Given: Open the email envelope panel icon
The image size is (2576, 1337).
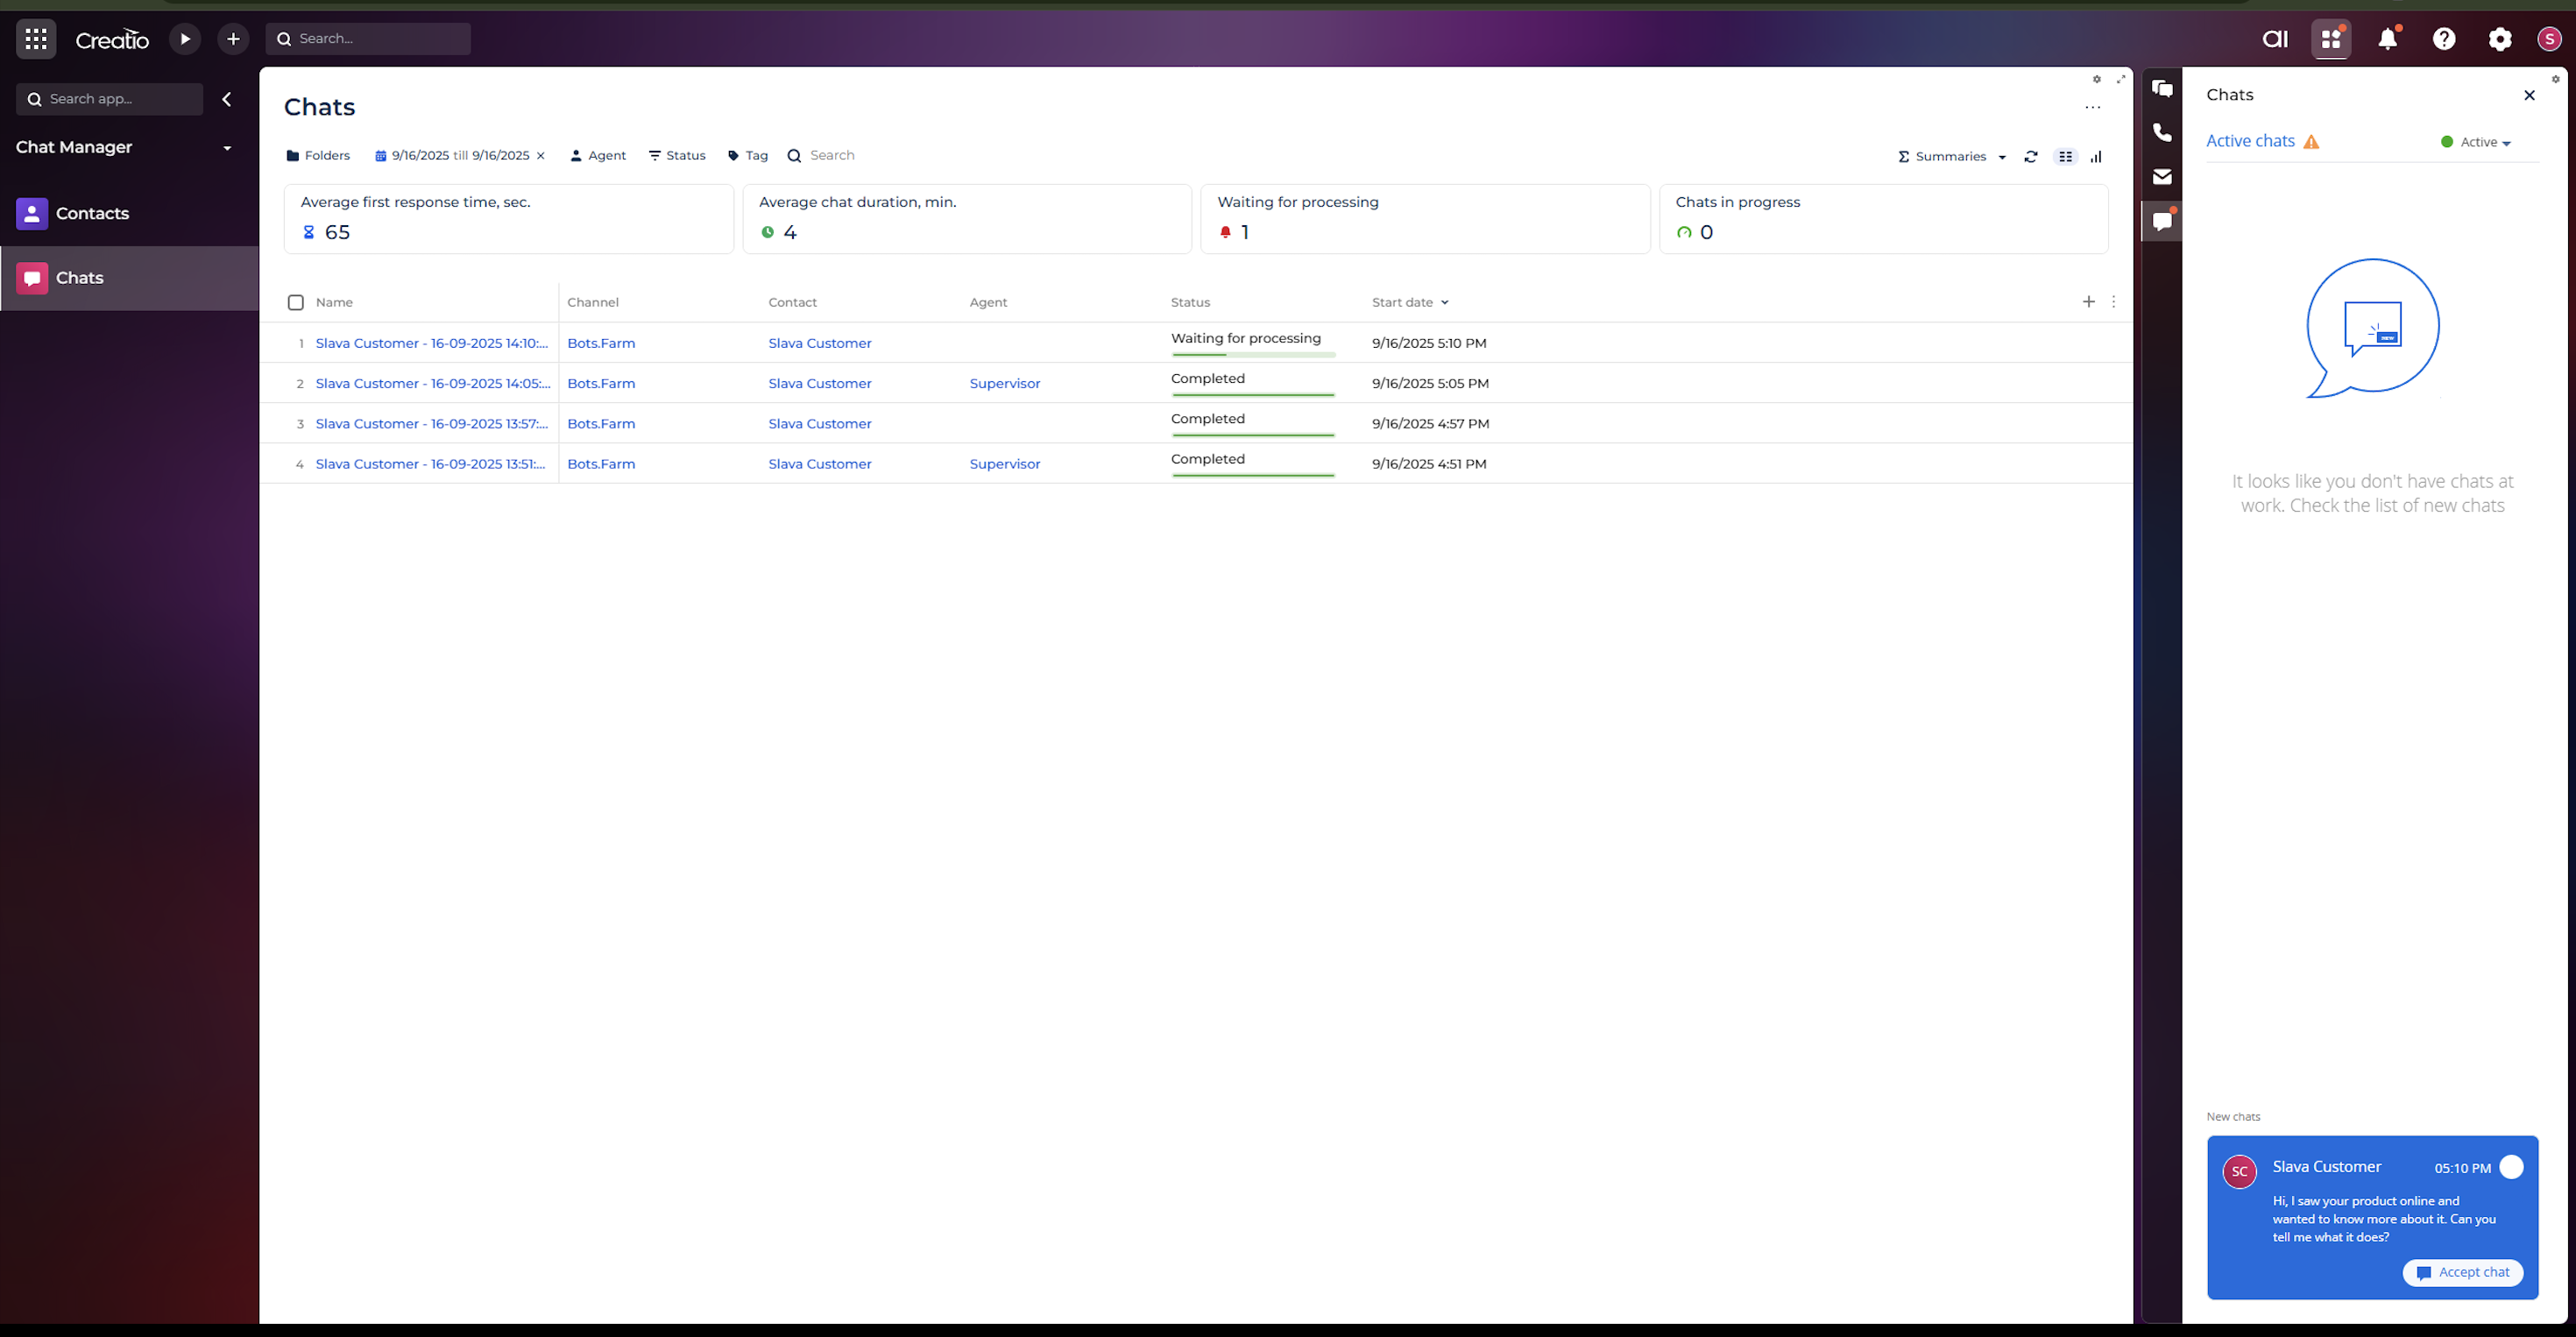Looking at the screenshot, I should tap(2162, 177).
